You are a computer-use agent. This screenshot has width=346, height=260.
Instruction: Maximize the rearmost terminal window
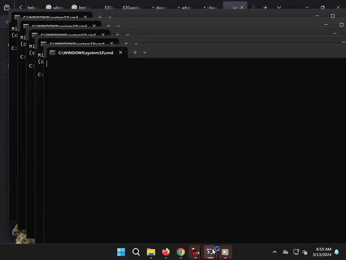(333, 16)
